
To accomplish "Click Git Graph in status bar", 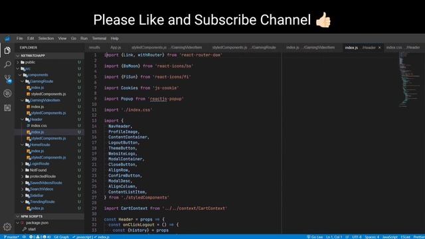I will pos(61,237).
